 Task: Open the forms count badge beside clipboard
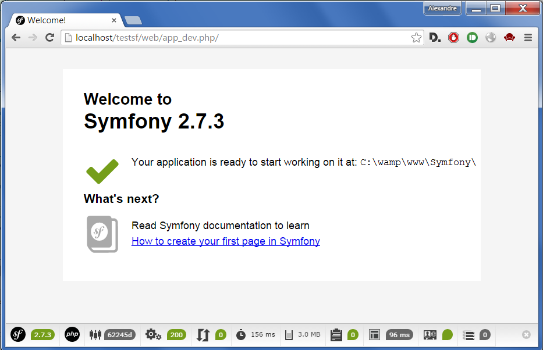(353, 335)
